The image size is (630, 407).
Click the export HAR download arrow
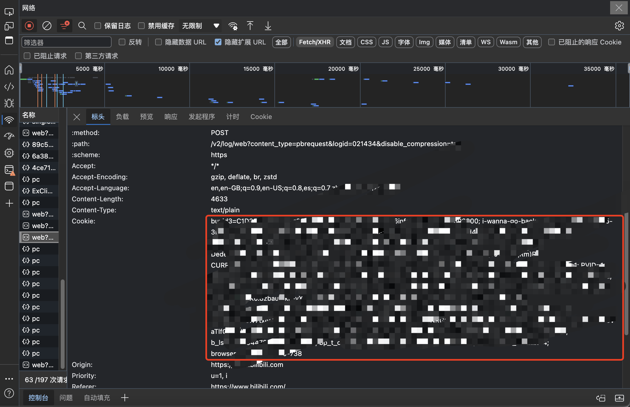268,26
